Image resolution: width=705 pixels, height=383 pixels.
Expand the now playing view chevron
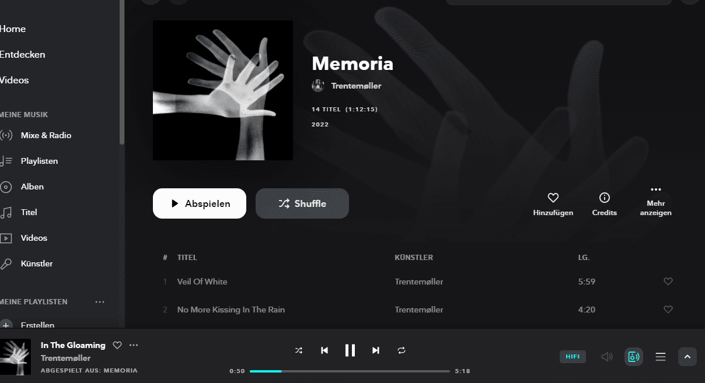coord(687,357)
